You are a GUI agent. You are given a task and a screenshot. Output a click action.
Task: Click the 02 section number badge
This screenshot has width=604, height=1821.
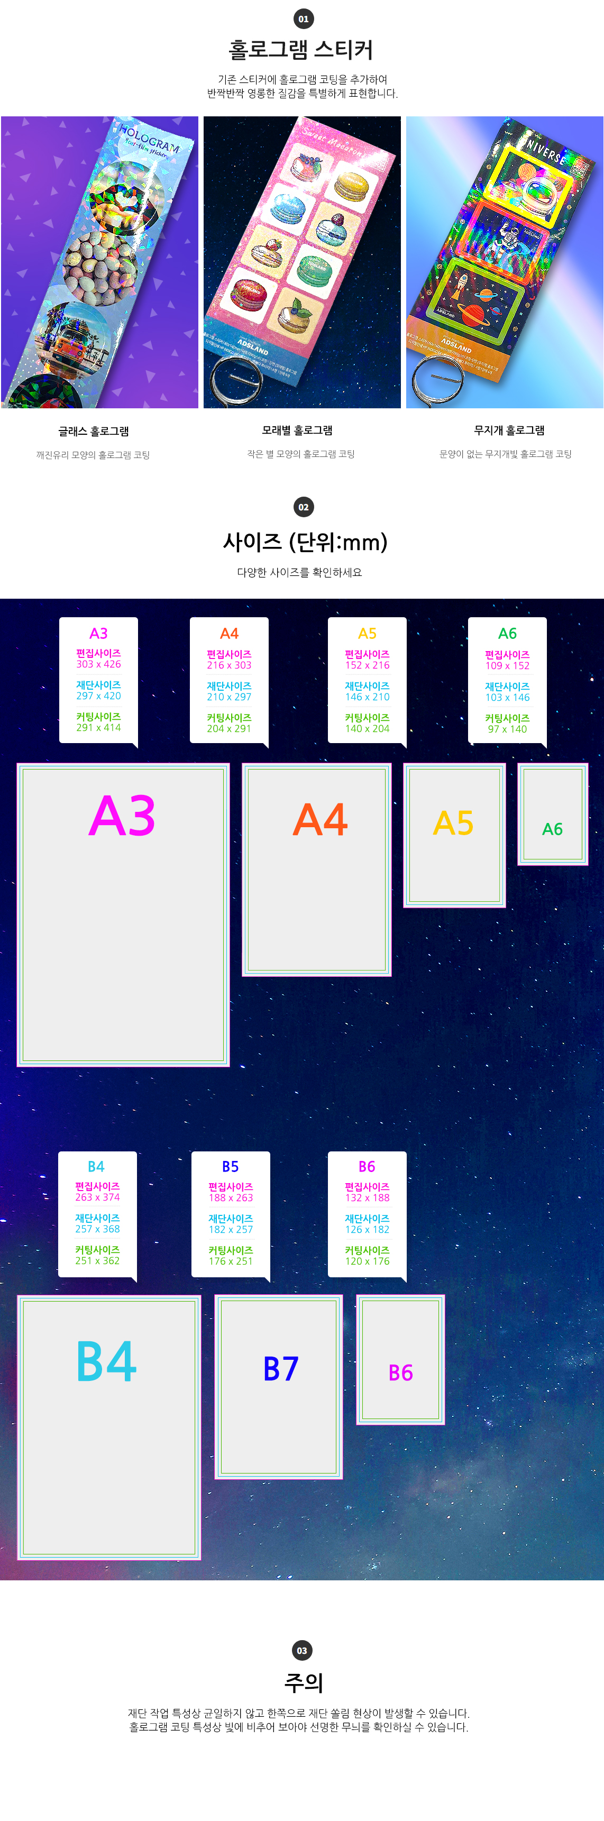(x=304, y=507)
